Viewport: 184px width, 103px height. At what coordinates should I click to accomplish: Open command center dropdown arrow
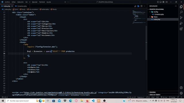pyautogui.click(x=140, y=2)
